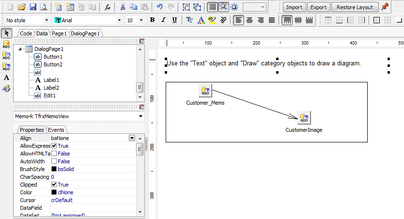Open the font size 10 dropdown
Image resolution: width=404 pixels, height=219 pixels.
141,20
